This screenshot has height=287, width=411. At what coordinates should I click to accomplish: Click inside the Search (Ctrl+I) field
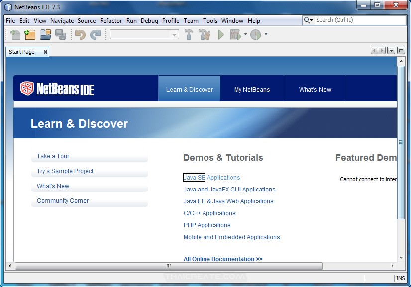pos(353,20)
